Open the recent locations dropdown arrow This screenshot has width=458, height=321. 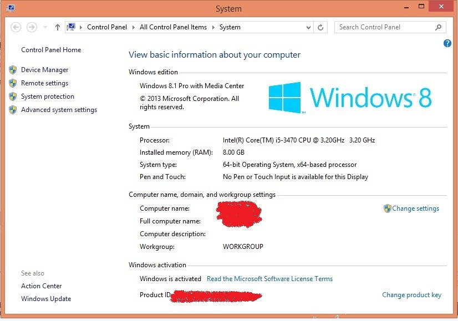(45, 27)
